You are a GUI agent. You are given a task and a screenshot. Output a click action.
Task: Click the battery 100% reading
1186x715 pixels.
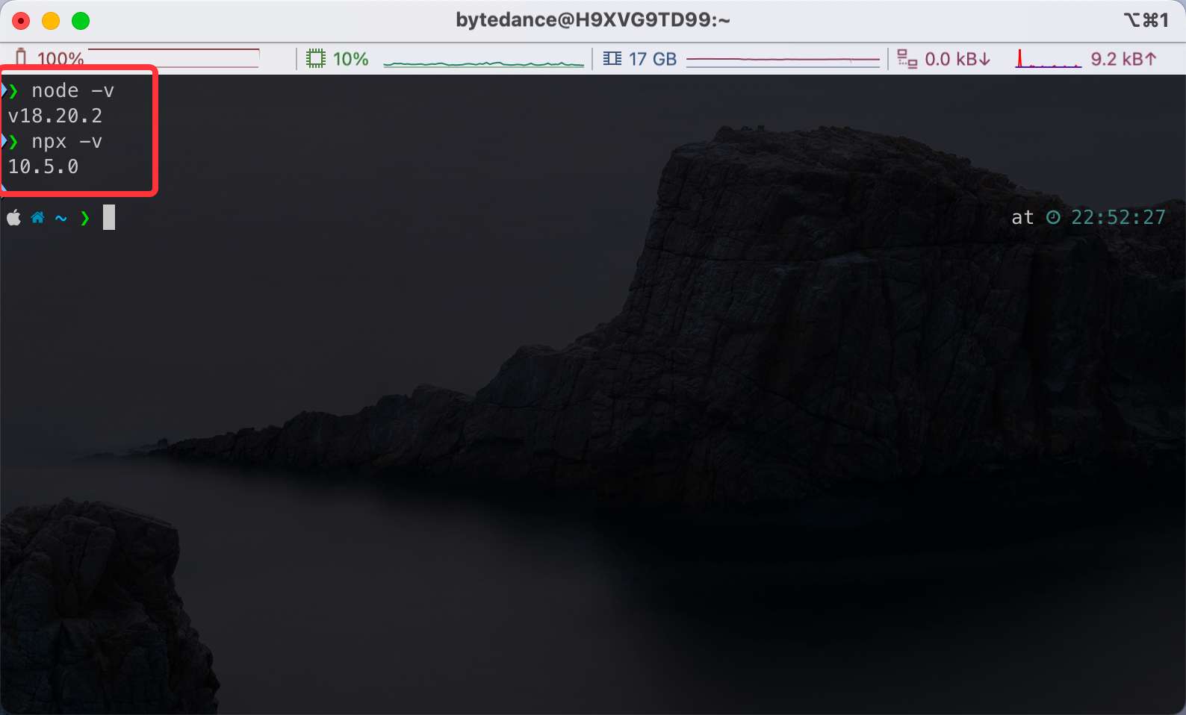(60, 59)
